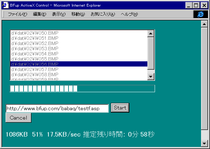Viewport: 210px width, 149px height.
Task: Maximize the Internet Explorer window
Action: (x=196, y=6)
